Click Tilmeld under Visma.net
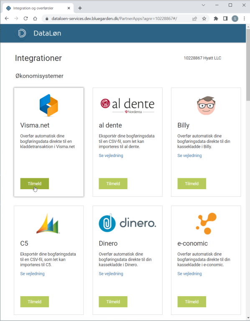 [35, 184]
